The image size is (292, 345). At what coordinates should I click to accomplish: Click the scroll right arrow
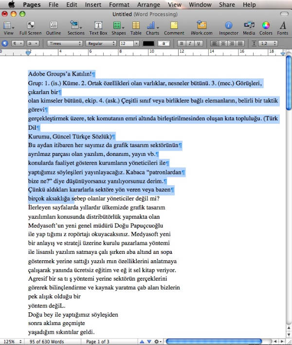(x=282, y=342)
